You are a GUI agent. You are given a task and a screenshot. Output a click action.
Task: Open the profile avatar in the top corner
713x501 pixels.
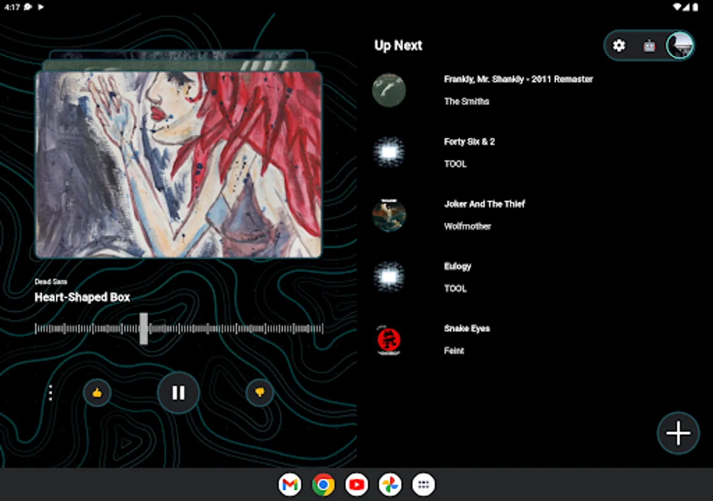point(680,45)
